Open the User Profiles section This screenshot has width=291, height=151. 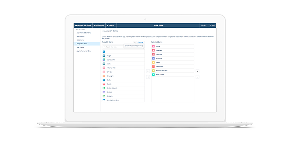pos(80,47)
